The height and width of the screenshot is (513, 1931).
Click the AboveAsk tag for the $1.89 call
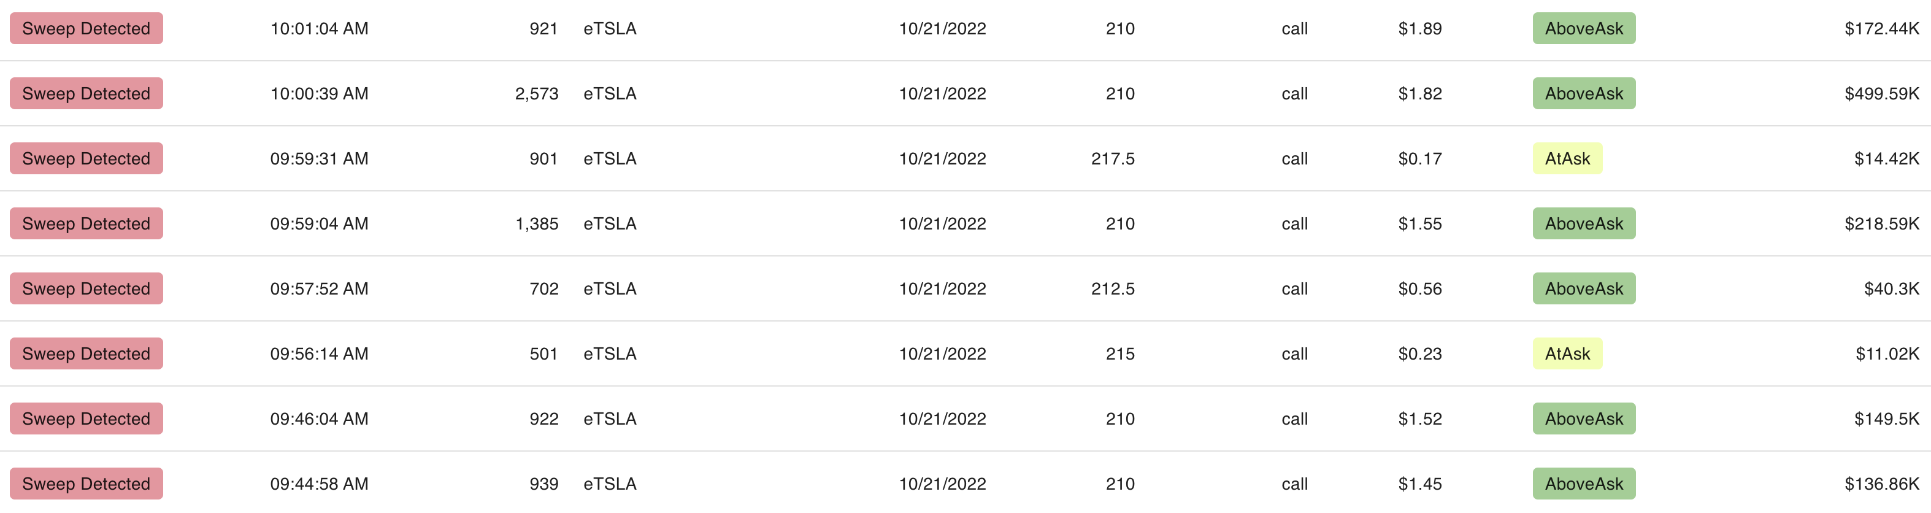tap(1583, 28)
